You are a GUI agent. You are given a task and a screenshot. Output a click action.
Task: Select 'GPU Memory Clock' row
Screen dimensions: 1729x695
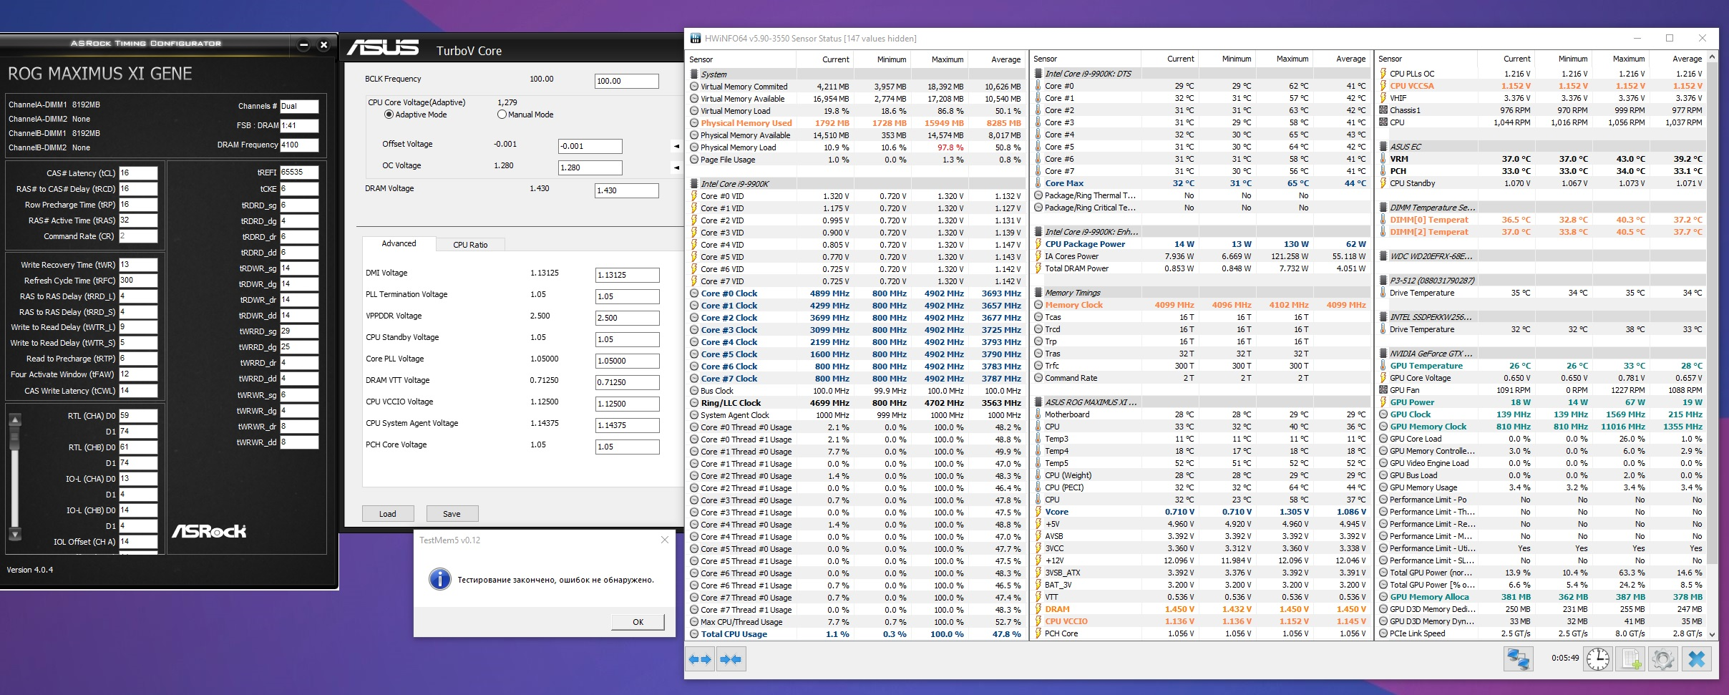(x=1542, y=427)
